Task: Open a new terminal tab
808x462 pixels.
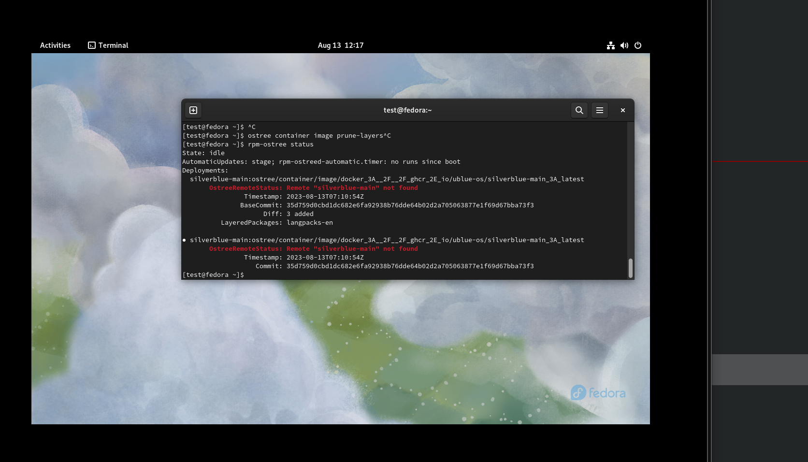Action: pos(193,110)
